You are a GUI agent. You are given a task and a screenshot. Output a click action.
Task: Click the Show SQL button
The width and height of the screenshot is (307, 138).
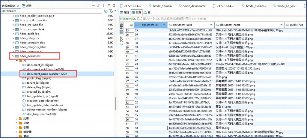pos(130,19)
